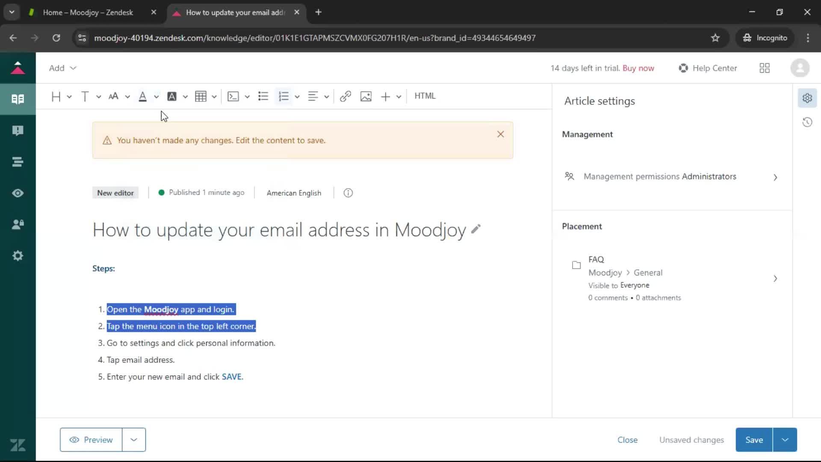
Task: Switch to the Home – Moodjoy – Zendesk tab
Action: click(x=88, y=12)
